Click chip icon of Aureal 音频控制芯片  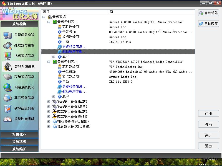coord(54,22)
